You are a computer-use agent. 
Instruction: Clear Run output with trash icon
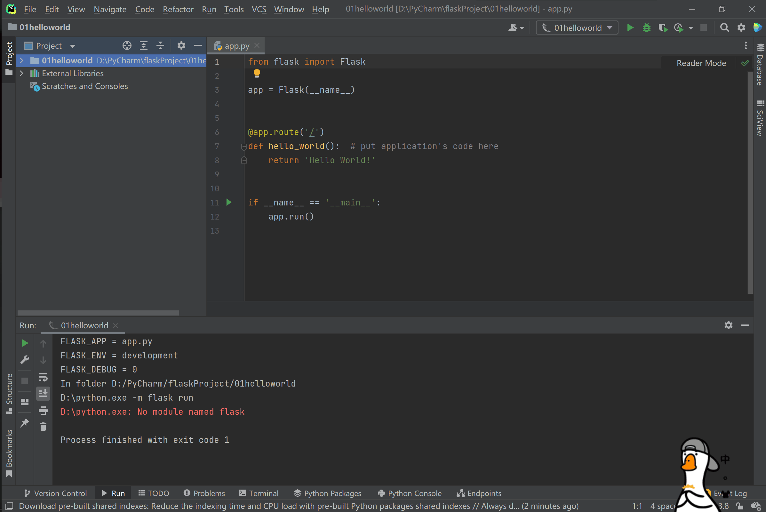click(x=43, y=427)
